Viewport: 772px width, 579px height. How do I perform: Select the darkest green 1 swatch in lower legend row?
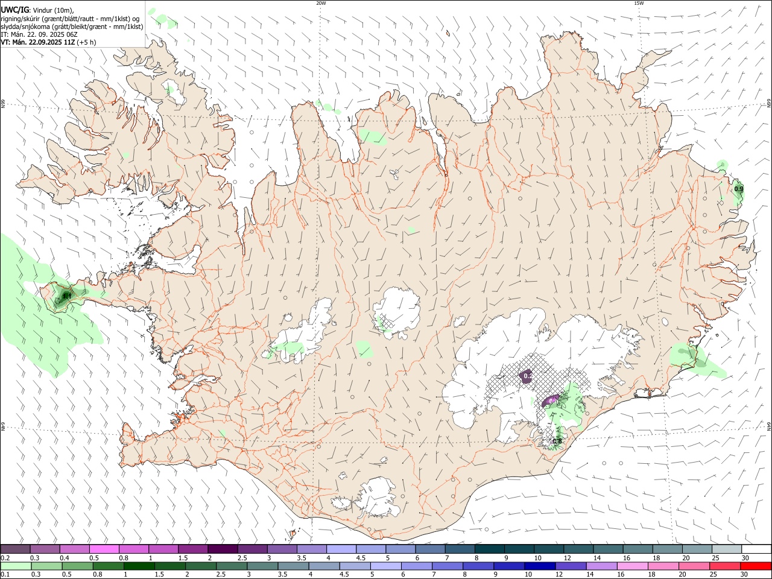coord(139,566)
